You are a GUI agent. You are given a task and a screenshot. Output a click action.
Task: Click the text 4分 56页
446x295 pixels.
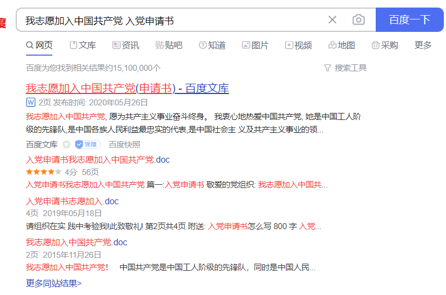point(82,172)
